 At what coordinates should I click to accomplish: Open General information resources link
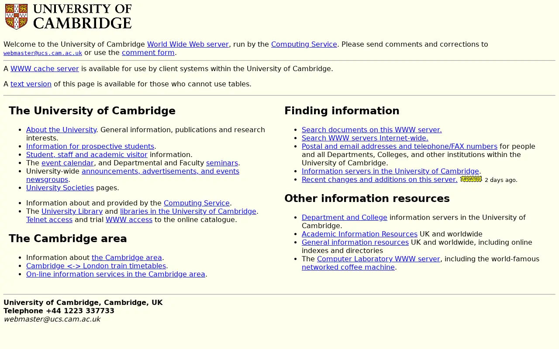coord(355,243)
